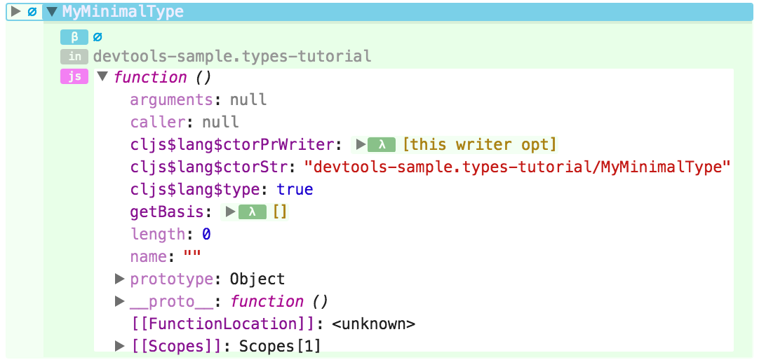Click the null value of arguments

[x=248, y=99]
